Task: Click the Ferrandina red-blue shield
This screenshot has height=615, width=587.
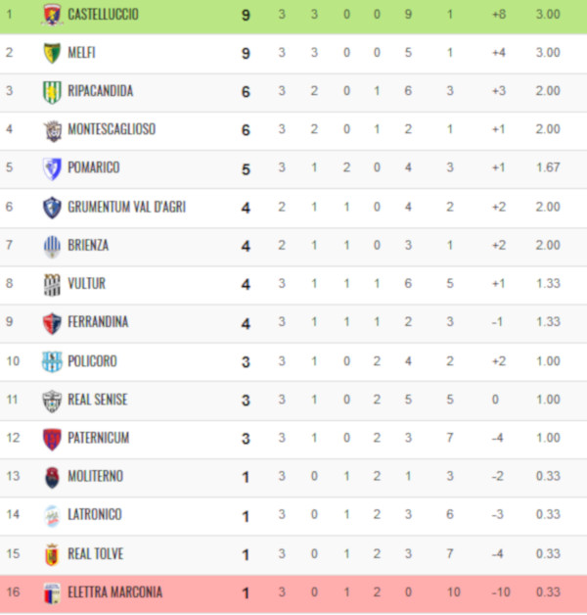Action: click(x=52, y=323)
